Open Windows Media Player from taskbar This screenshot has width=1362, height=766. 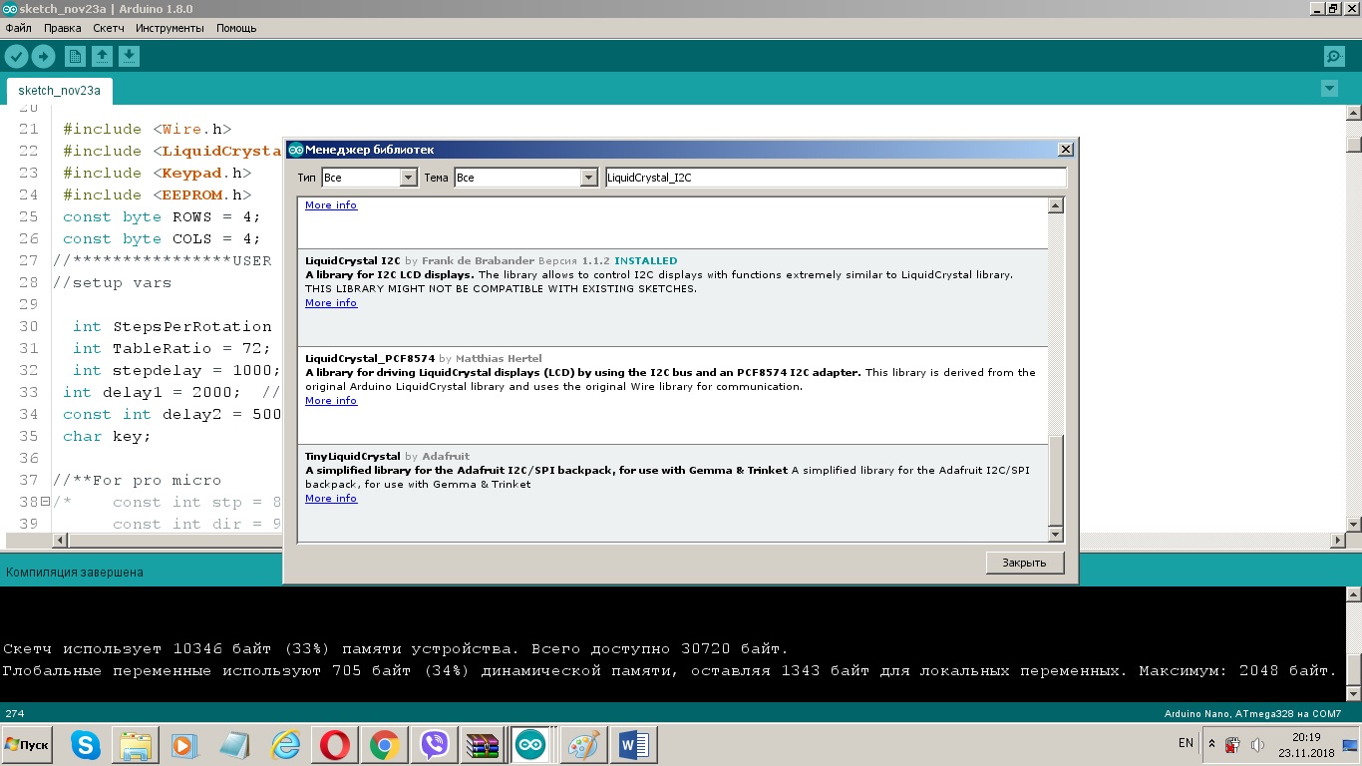pyautogui.click(x=183, y=745)
